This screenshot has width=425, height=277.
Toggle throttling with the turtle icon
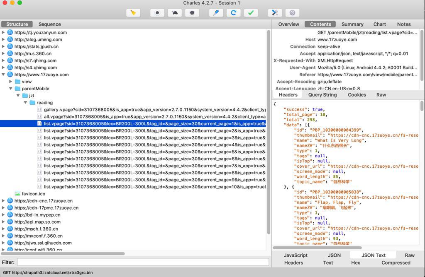(x=174, y=13)
